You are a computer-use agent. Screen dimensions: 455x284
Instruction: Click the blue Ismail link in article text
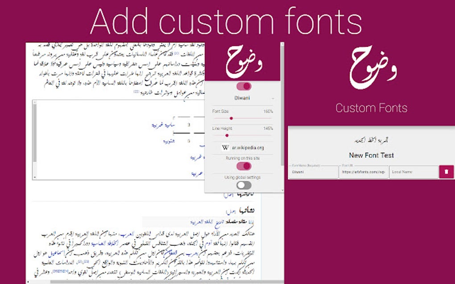tap(57, 254)
